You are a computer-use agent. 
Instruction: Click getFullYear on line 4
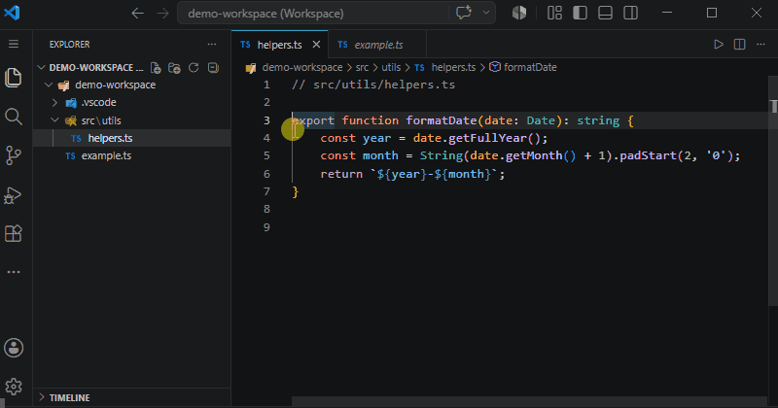click(x=487, y=138)
